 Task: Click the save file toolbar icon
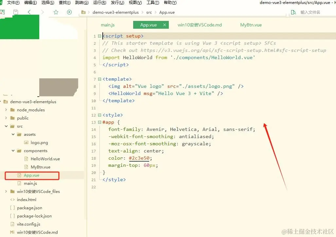[x=16, y=12]
